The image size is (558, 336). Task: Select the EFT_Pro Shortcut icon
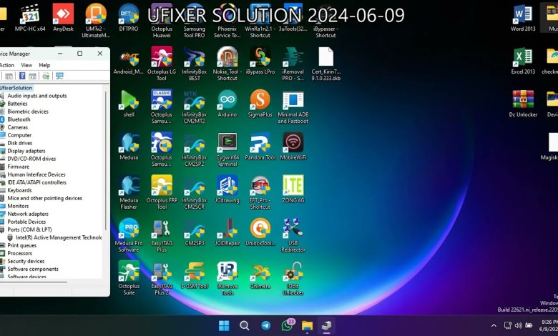pos(260,192)
